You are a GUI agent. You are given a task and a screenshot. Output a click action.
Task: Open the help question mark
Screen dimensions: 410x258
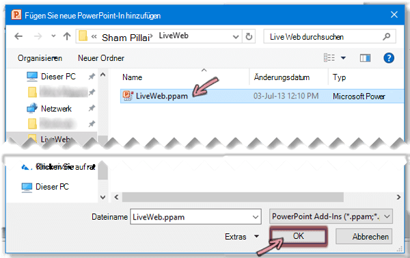click(x=389, y=58)
